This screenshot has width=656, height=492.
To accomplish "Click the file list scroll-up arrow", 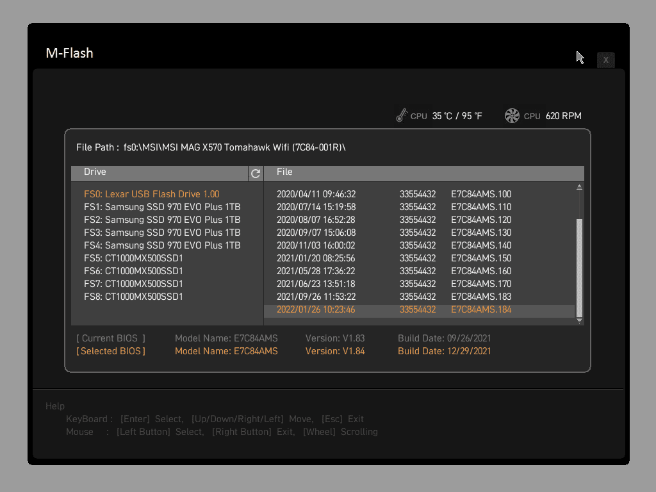I will click(579, 187).
